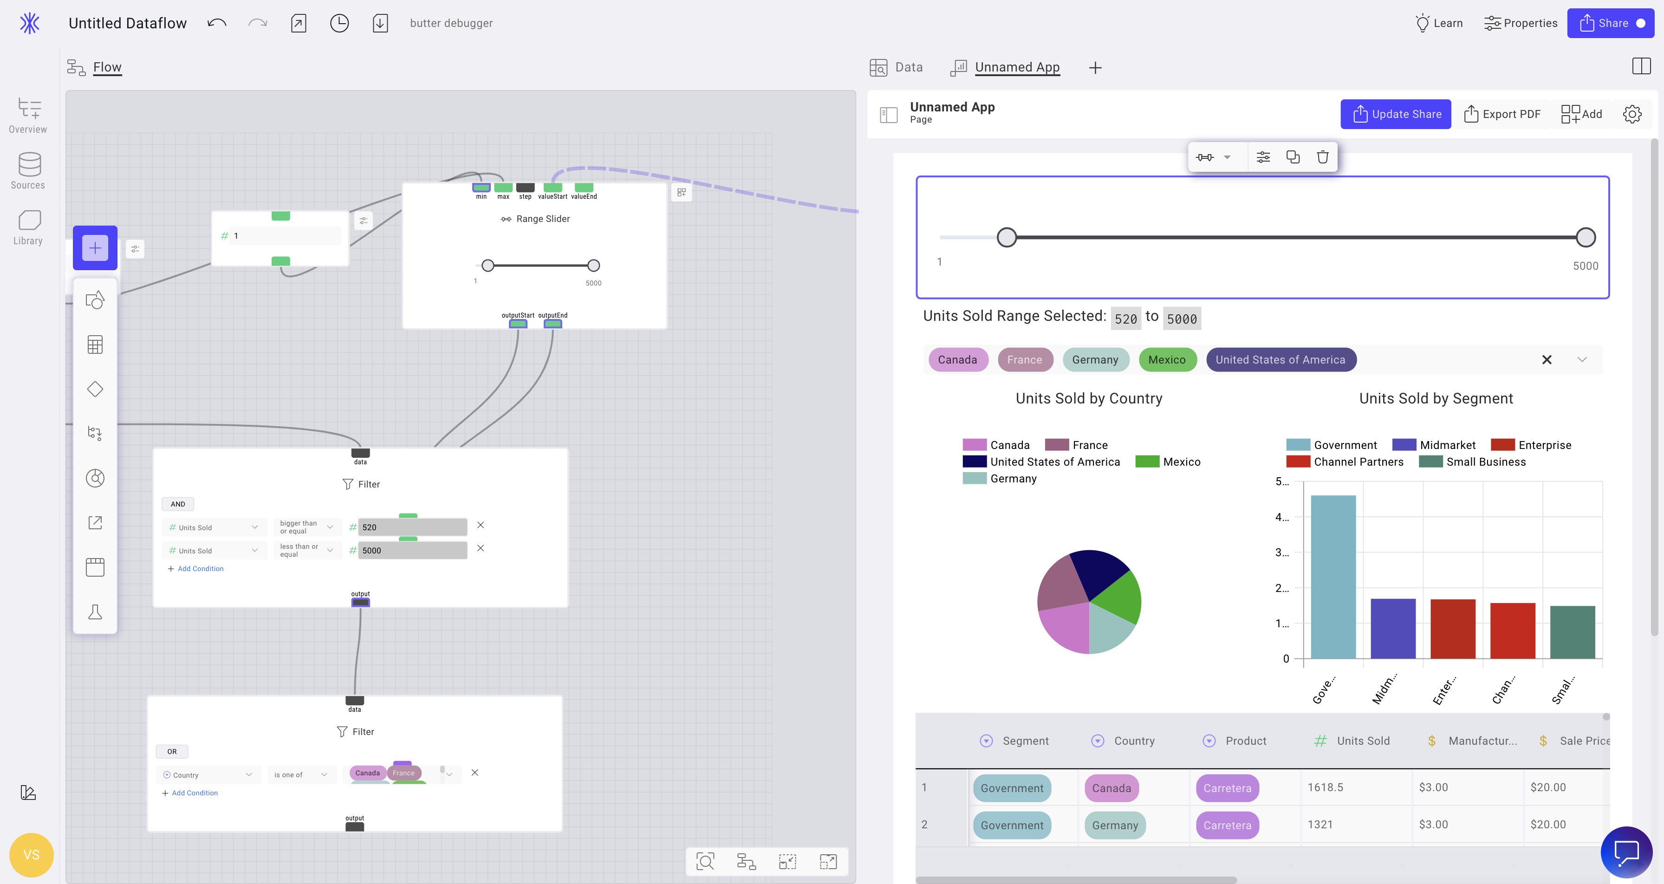
Task: Click the purple plus node button on canvas
Action: click(x=95, y=247)
